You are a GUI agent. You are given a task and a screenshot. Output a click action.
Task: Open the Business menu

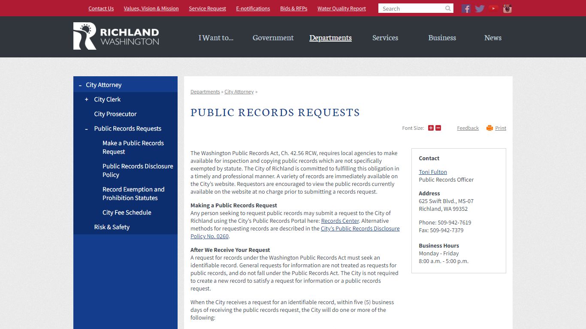tap(442, 38)
